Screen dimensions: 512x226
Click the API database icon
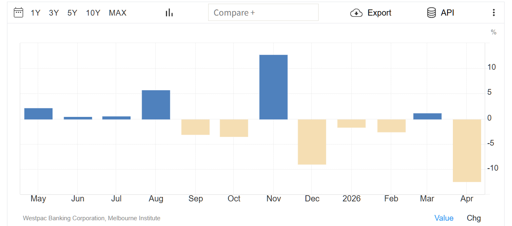click(431, 13)
